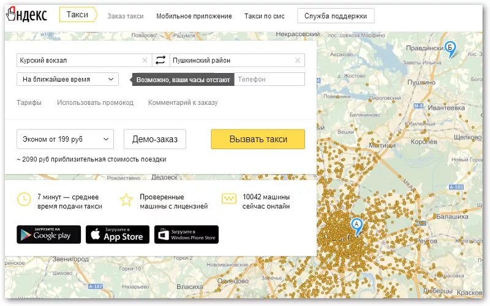Screen dimensions: 490x306
Task: Click the Вызвать такси button
Action: pos(258,139)
